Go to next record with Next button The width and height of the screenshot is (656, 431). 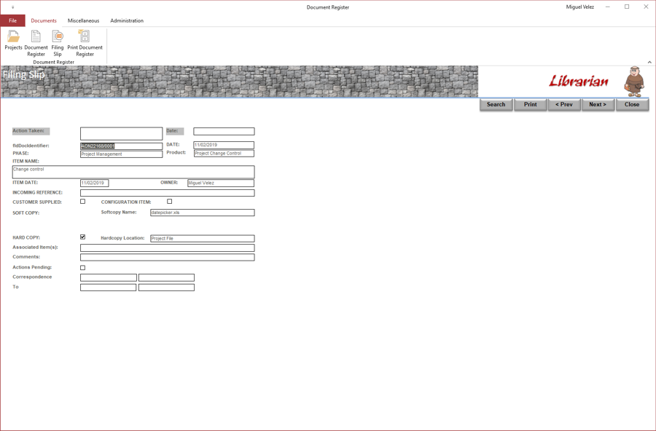598,105
